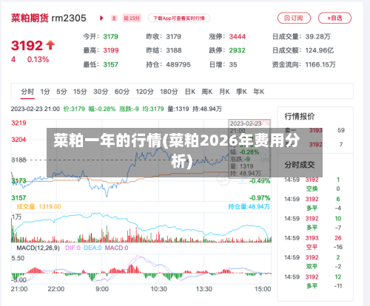Click the 资金流向 value 1166.15万

pyautogui.click(x=320, y=64)
